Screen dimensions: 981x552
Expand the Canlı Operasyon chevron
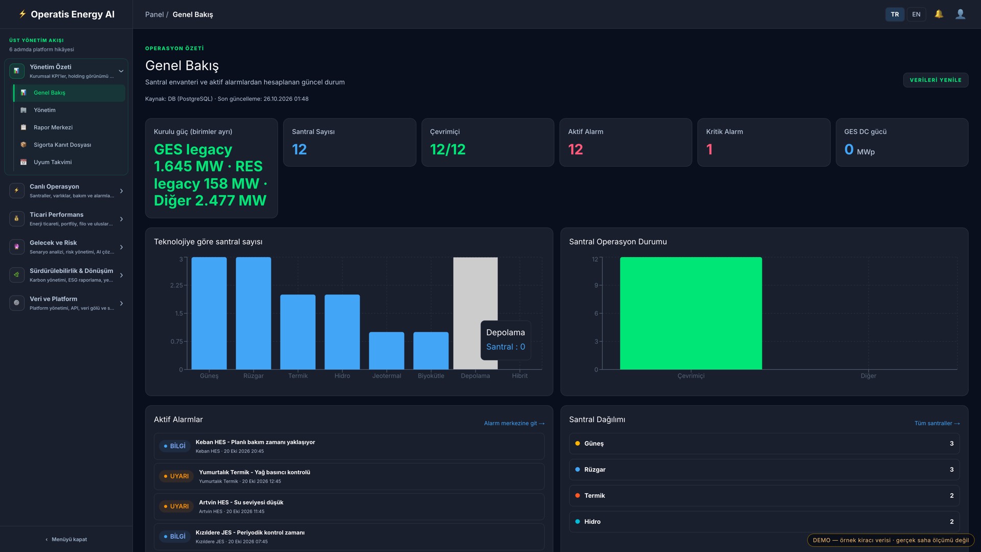[121, 191]
